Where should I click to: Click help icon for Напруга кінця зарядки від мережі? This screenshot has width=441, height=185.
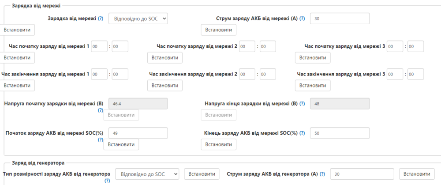pos(302,104)
